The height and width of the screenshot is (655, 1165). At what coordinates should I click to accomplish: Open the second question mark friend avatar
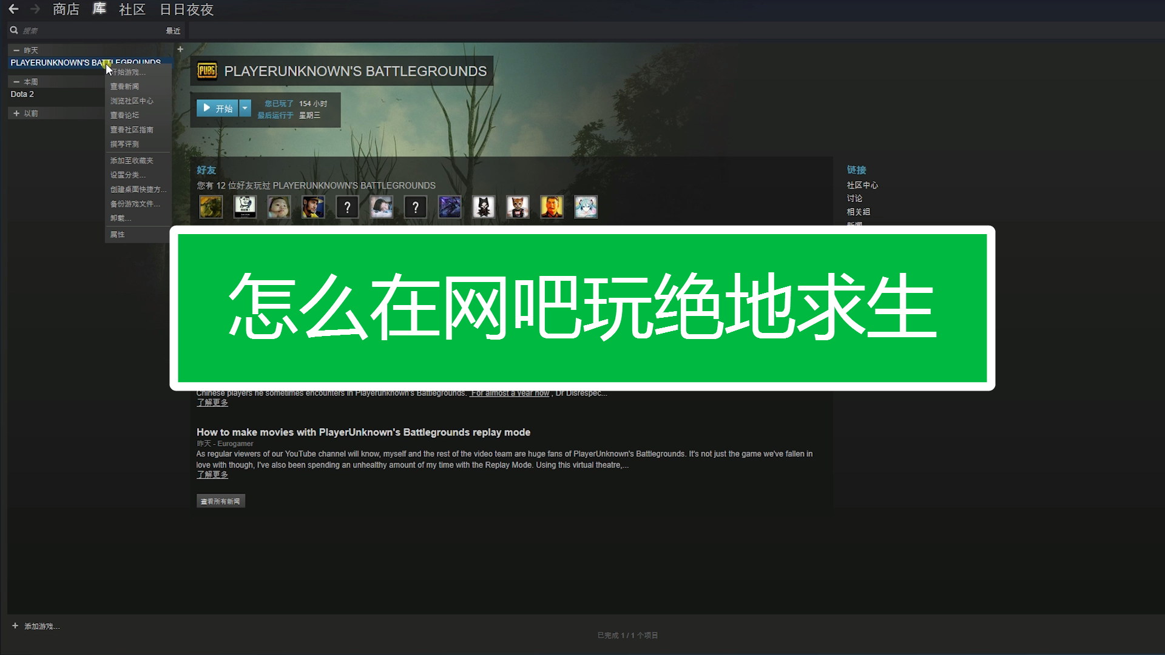416,207
